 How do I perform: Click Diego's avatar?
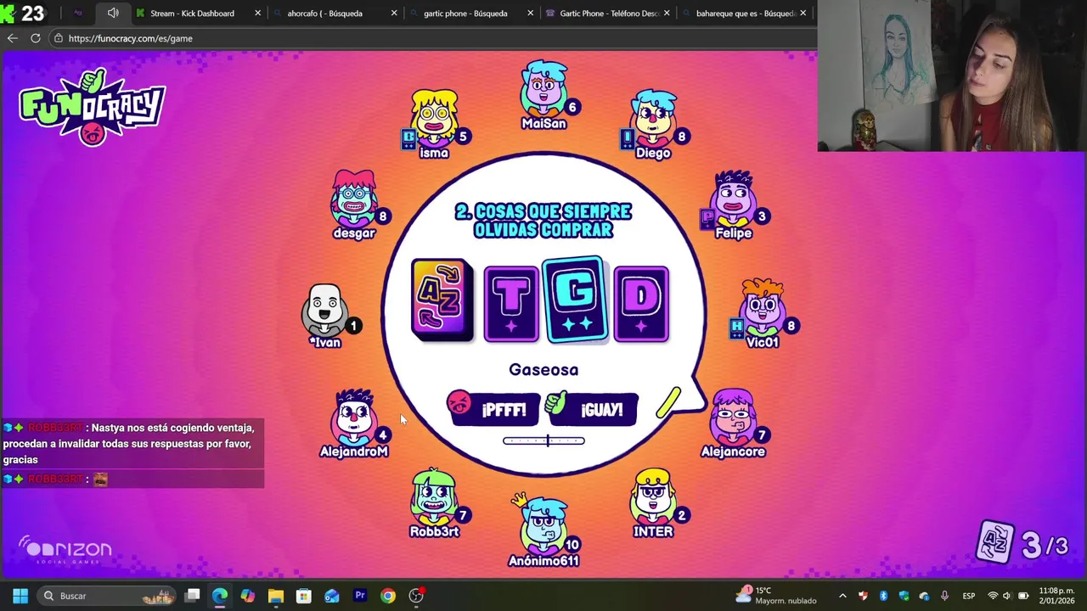point(653,117)
